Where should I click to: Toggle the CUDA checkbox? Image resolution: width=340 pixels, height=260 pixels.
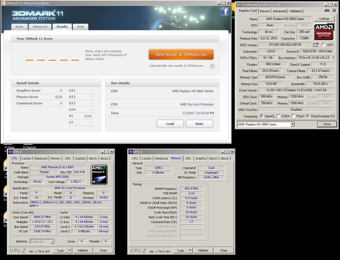[278, 116]
